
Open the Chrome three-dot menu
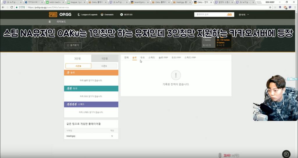[295, 7]
